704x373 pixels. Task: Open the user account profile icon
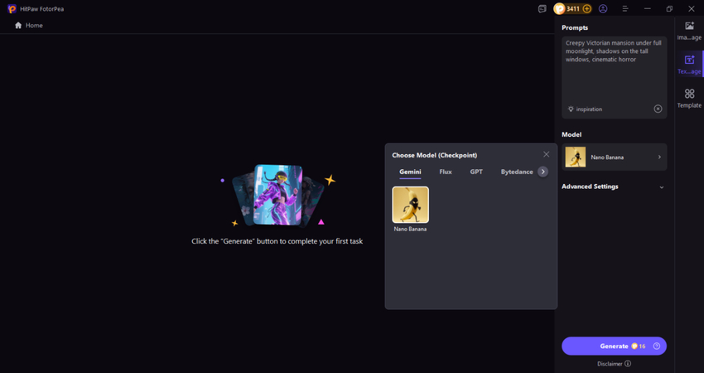[603, 8]
